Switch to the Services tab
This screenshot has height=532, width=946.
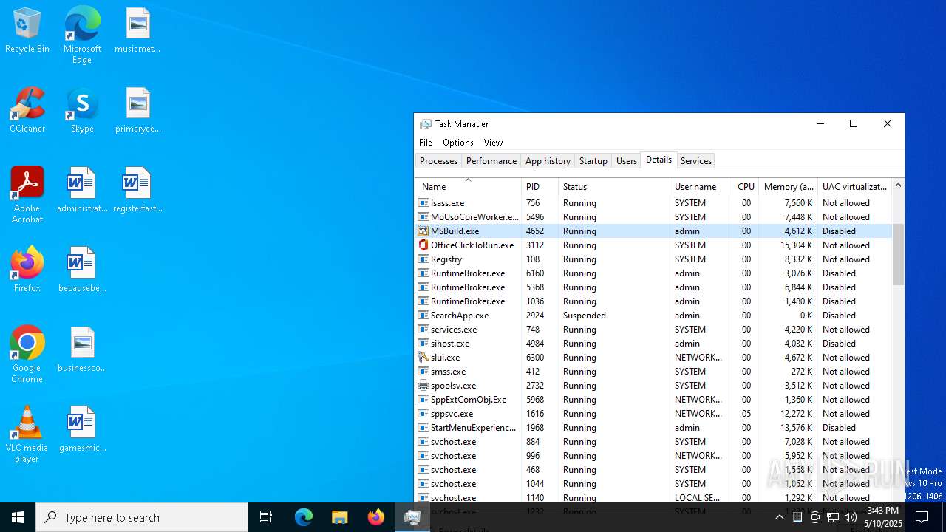pos(696,161)
